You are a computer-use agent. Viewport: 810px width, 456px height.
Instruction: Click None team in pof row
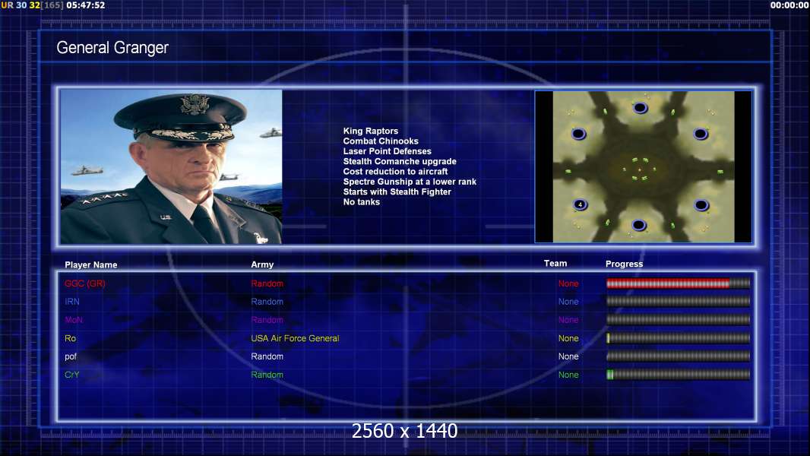(568, 356)
